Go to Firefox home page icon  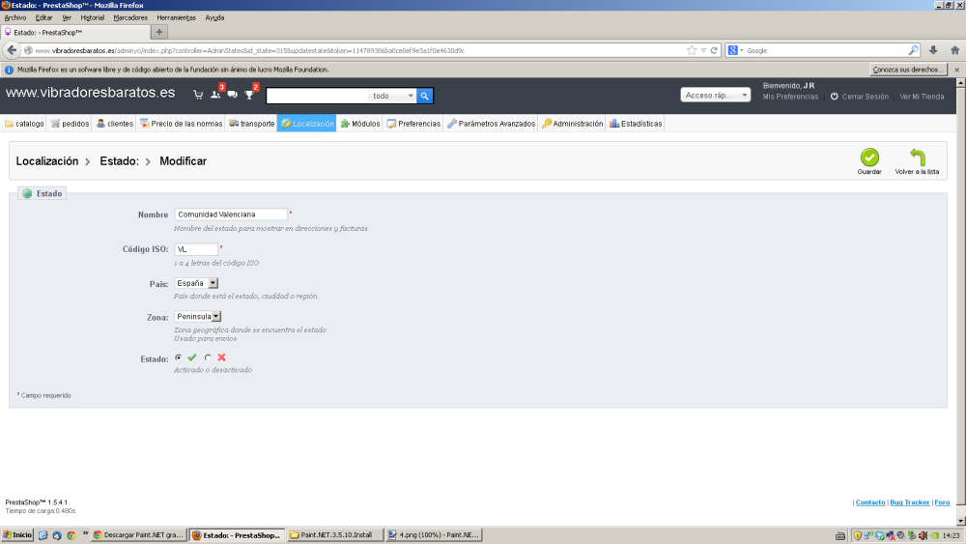[954, 50]
